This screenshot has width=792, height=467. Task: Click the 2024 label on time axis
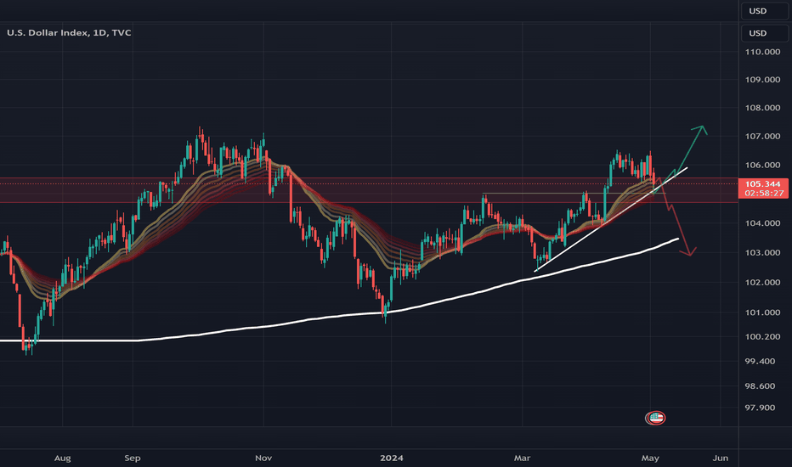point(392,458)
